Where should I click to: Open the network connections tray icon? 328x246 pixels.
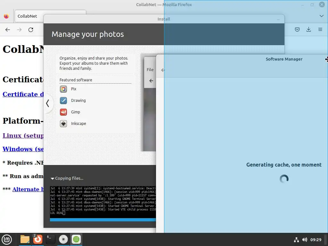tap(296, 240)
